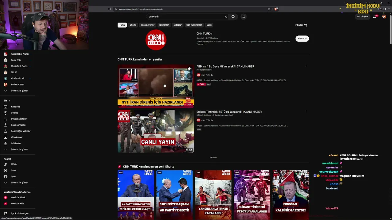
Task: Click the browser address bar URL
Action: (141, 9)
